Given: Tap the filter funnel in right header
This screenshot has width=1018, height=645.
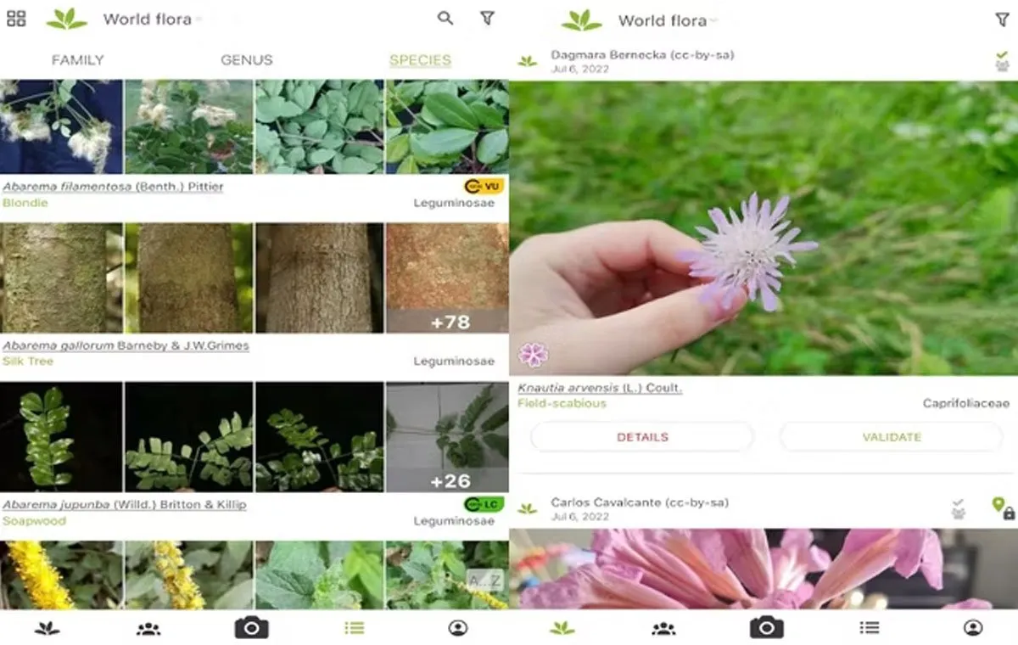Looking at the screenshot, I should [1002, 20].
